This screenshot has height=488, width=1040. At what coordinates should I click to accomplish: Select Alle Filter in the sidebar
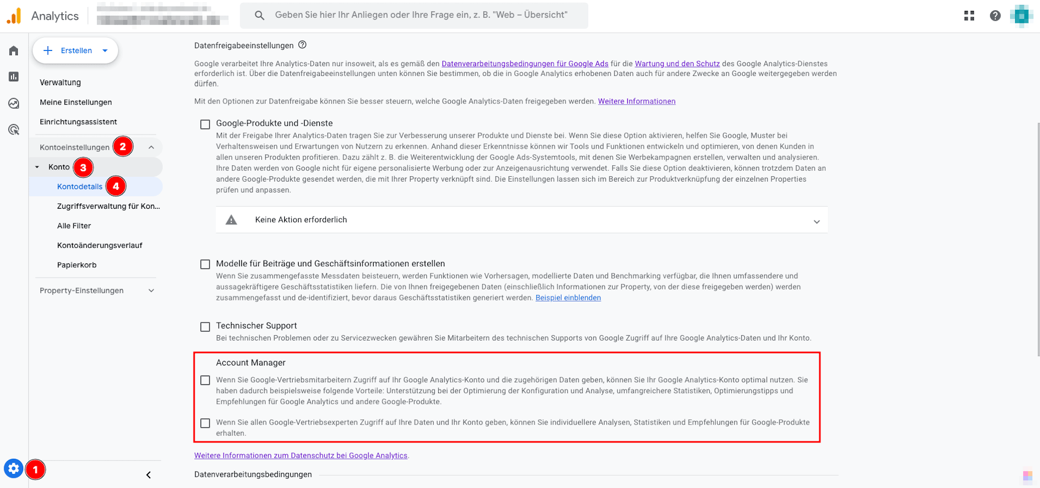74,226
